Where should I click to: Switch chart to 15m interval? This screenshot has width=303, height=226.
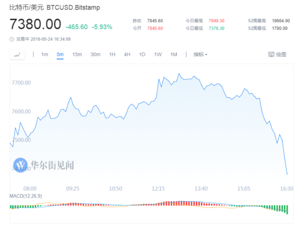coord(77,55)
